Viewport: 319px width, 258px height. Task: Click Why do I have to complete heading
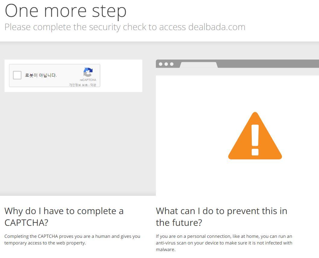[64, 217]
